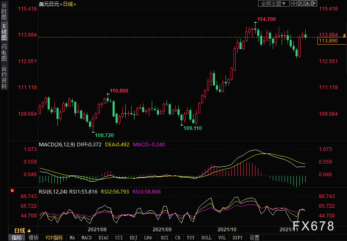Select the 模板 tab at bottom
Viewport: 347px width, 241px height.
click(x=33, y=238)
